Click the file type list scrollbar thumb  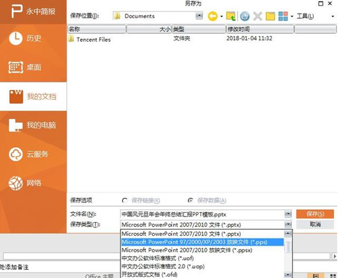click(x=288, y=246)
